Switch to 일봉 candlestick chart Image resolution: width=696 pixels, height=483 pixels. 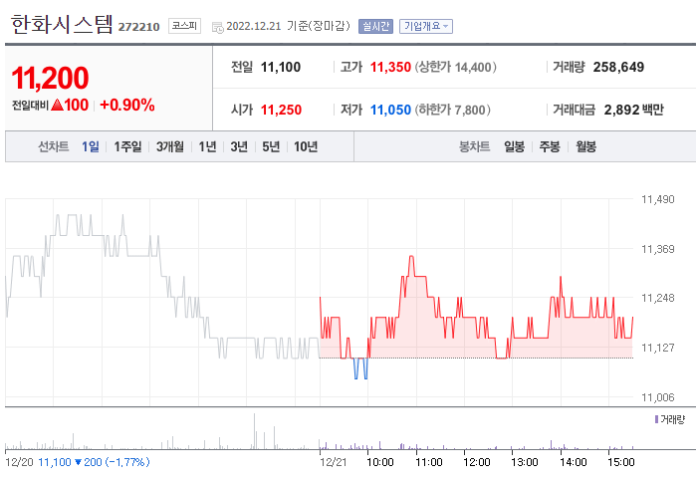point(514,146)
